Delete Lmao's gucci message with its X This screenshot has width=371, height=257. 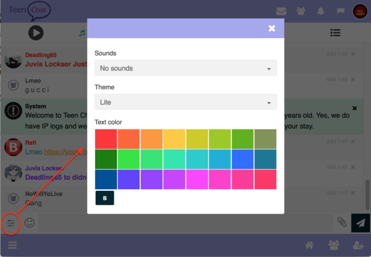click(x=353, y=80)
